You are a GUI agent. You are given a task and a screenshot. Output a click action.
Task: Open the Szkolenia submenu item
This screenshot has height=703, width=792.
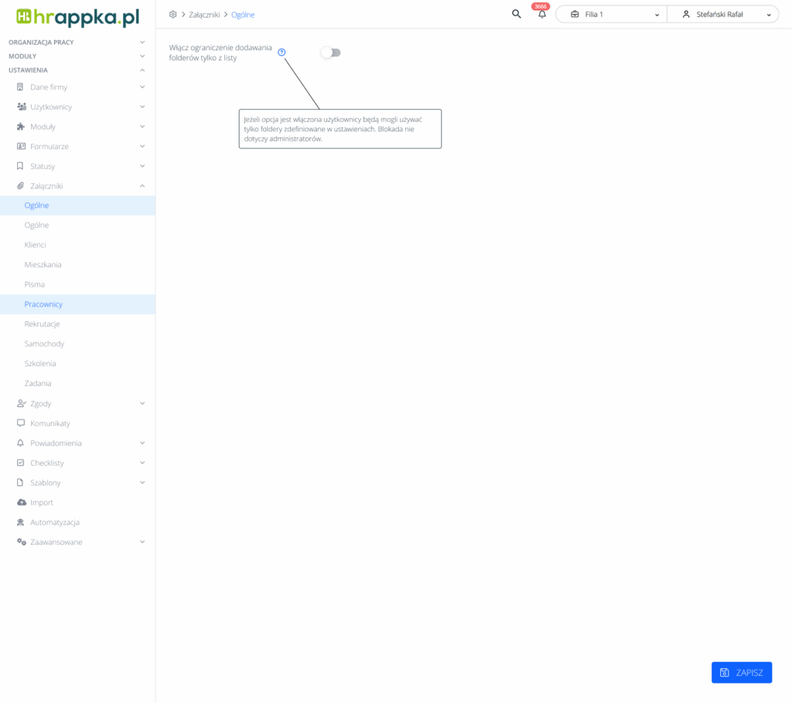point(40,364)
